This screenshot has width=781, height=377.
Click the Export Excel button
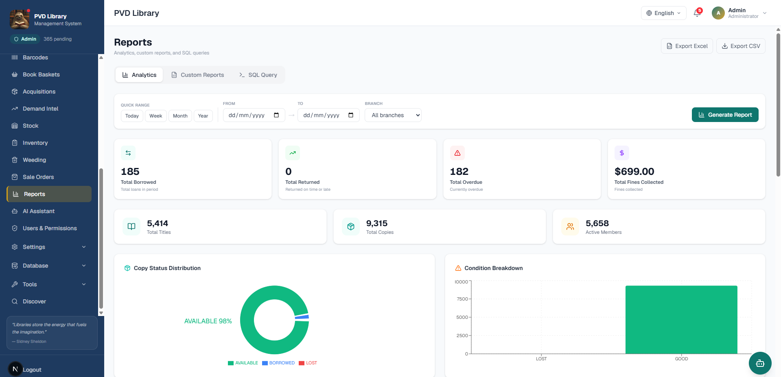click(687, 46)
